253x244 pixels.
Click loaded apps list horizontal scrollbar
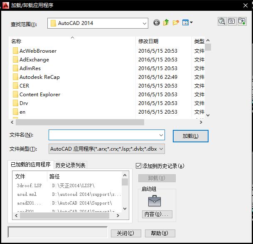[64, 215]
